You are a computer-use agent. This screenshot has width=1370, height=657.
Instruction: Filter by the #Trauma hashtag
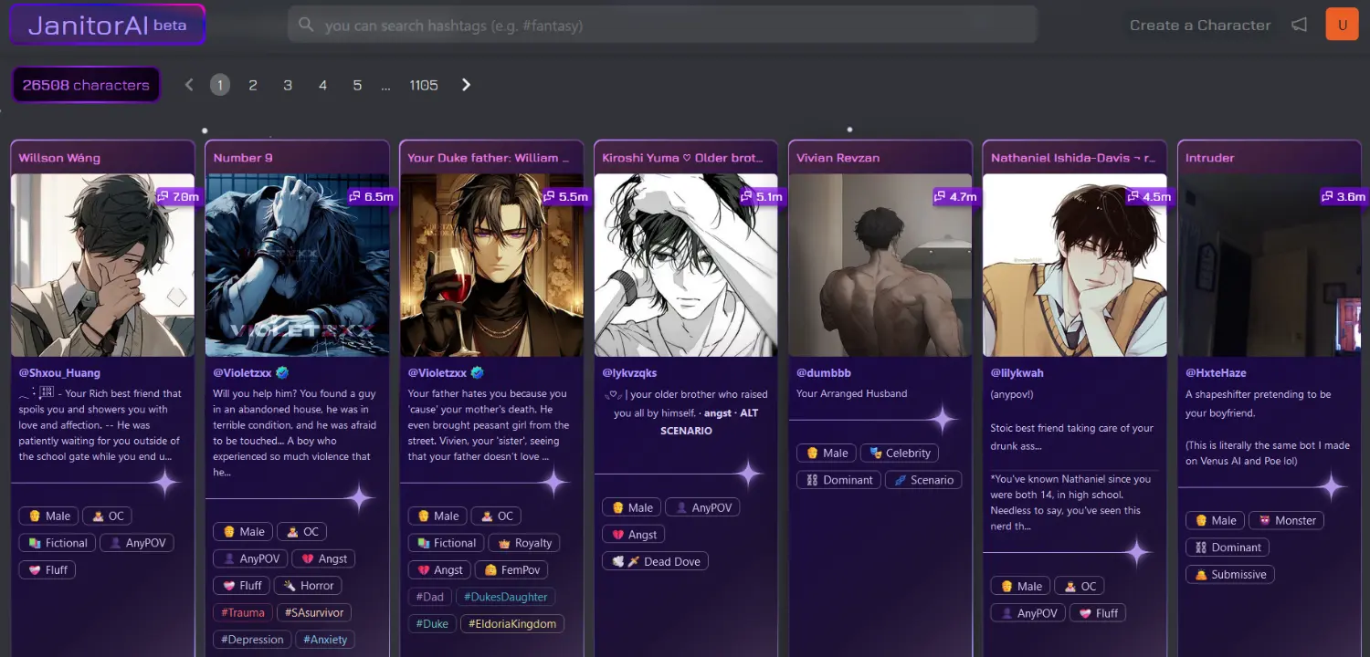243,612
